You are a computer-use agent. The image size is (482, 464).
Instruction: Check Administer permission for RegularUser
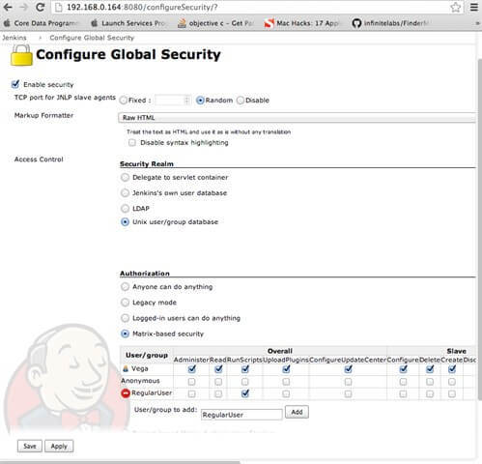pos(191,393)
